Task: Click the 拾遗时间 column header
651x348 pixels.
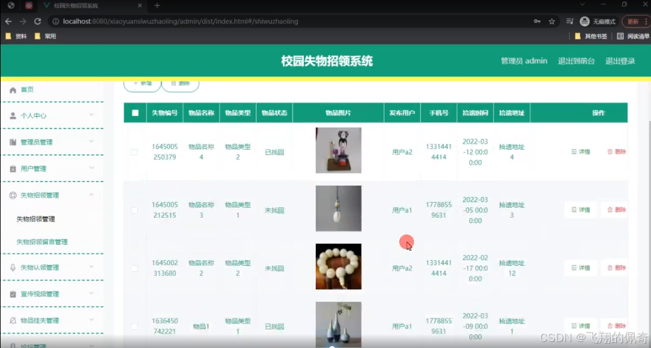Action: click(x=476, y=112)
